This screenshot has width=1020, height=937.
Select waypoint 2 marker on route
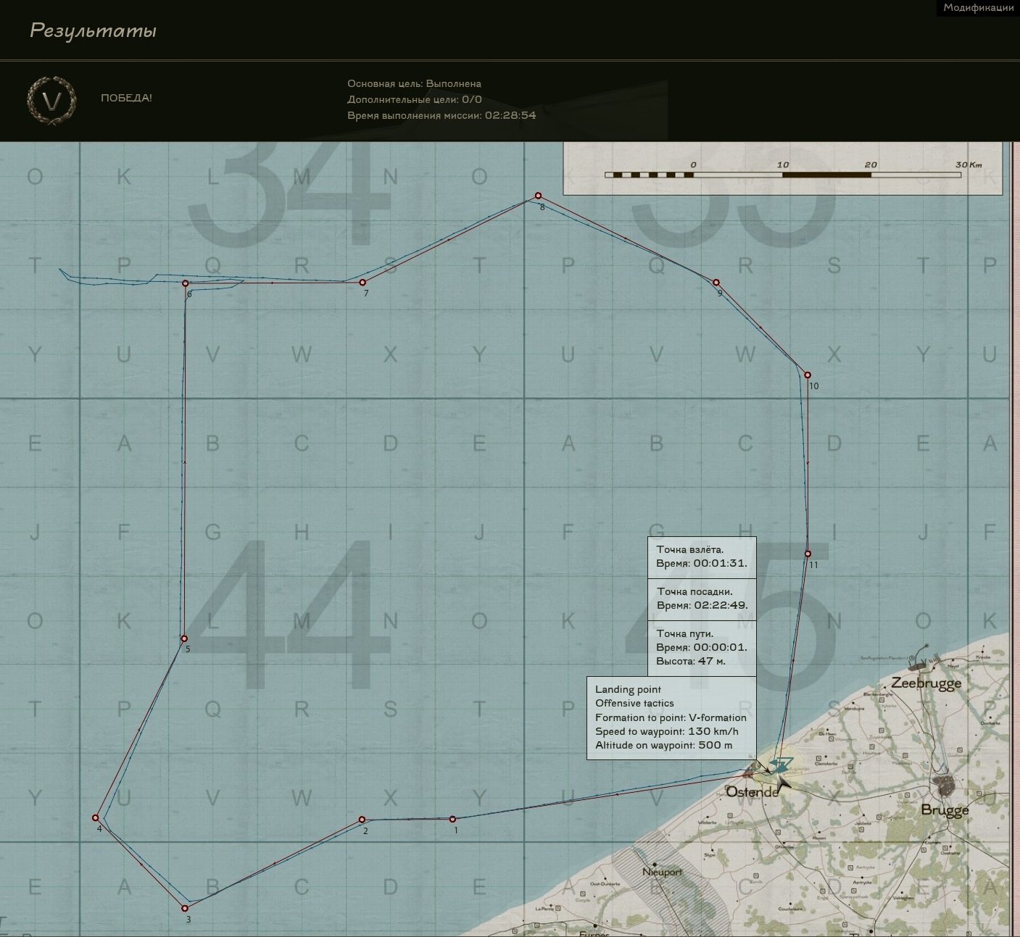click(362, 820)
